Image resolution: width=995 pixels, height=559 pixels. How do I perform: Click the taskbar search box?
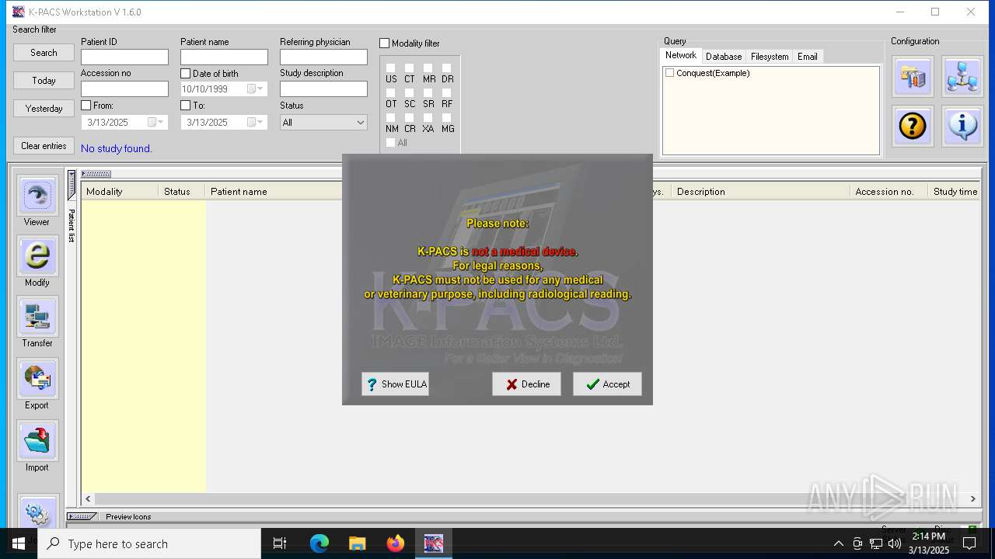click(149, 543)
